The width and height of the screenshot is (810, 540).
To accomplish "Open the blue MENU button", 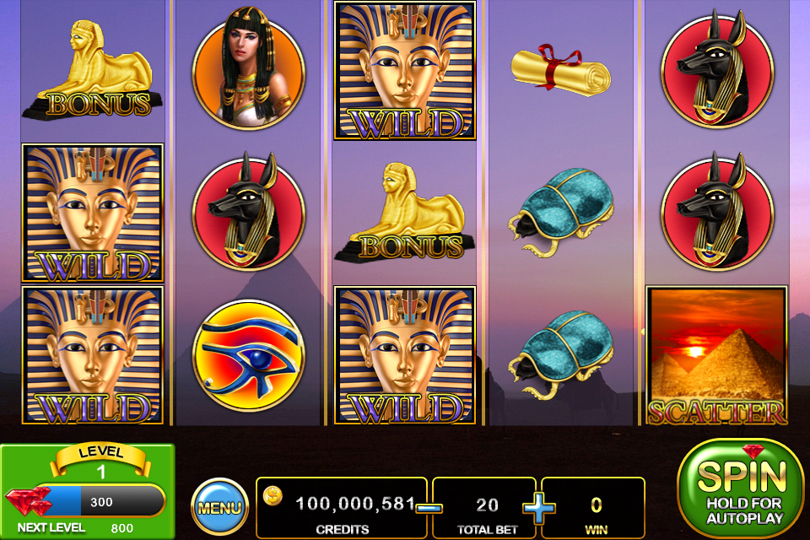I will [x=219, y=508].
